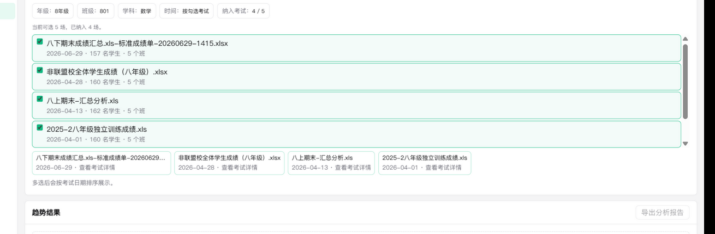Select the 八下期末成绩汇总.xls-标准成绩单-20260629-1415.xlsx list row title
The height and width of the screenshot is (234, 715).
pyautogui.click(x=137, y=43)
